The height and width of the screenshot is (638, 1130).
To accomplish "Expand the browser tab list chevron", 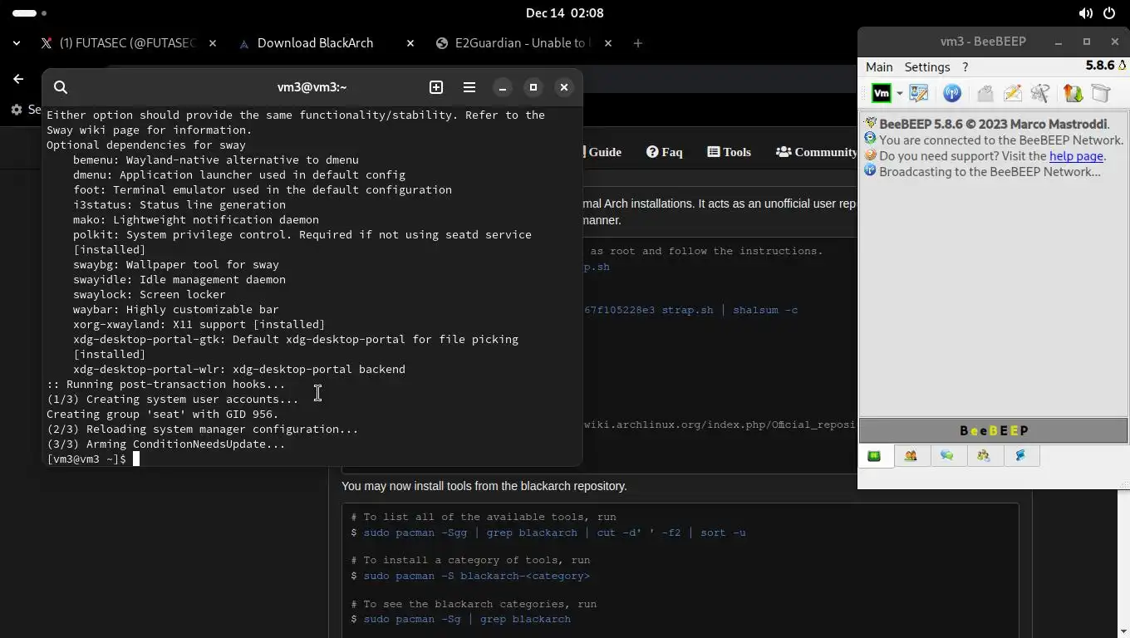I will pyautogui.click(x=17, y=43).
